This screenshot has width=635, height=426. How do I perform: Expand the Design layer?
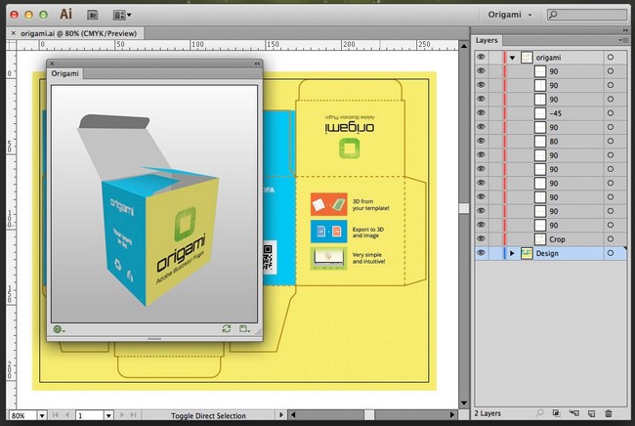512,253
